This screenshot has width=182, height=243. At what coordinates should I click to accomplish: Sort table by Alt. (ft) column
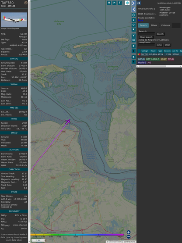pos(175,51)
